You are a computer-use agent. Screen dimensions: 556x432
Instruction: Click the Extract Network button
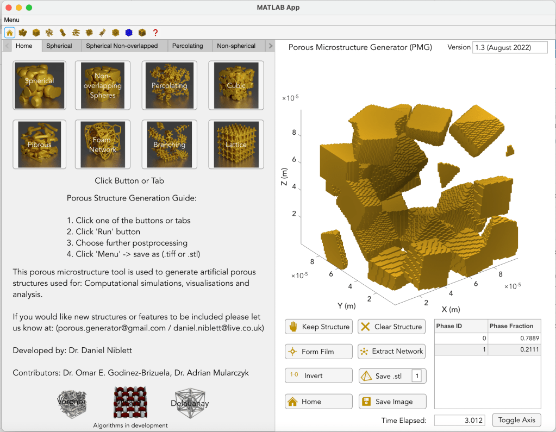(391, 352)
